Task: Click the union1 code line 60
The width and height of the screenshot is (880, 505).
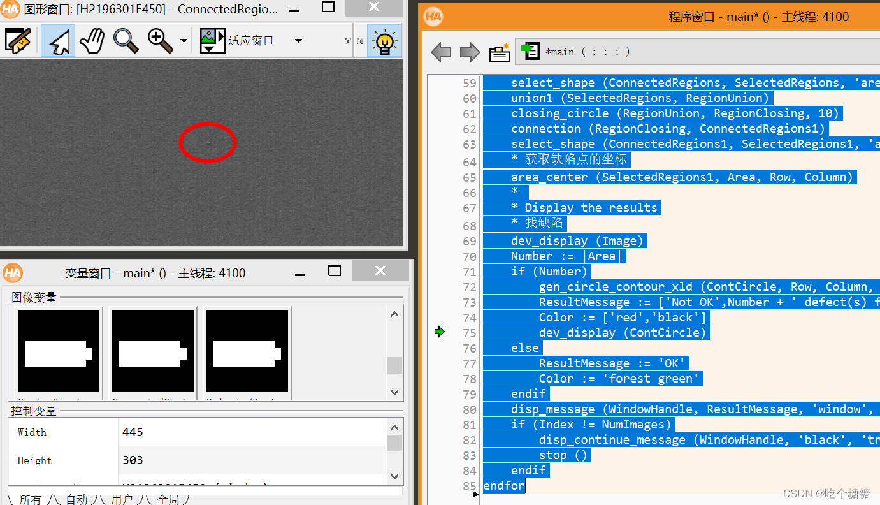Action: coord(641,98)
